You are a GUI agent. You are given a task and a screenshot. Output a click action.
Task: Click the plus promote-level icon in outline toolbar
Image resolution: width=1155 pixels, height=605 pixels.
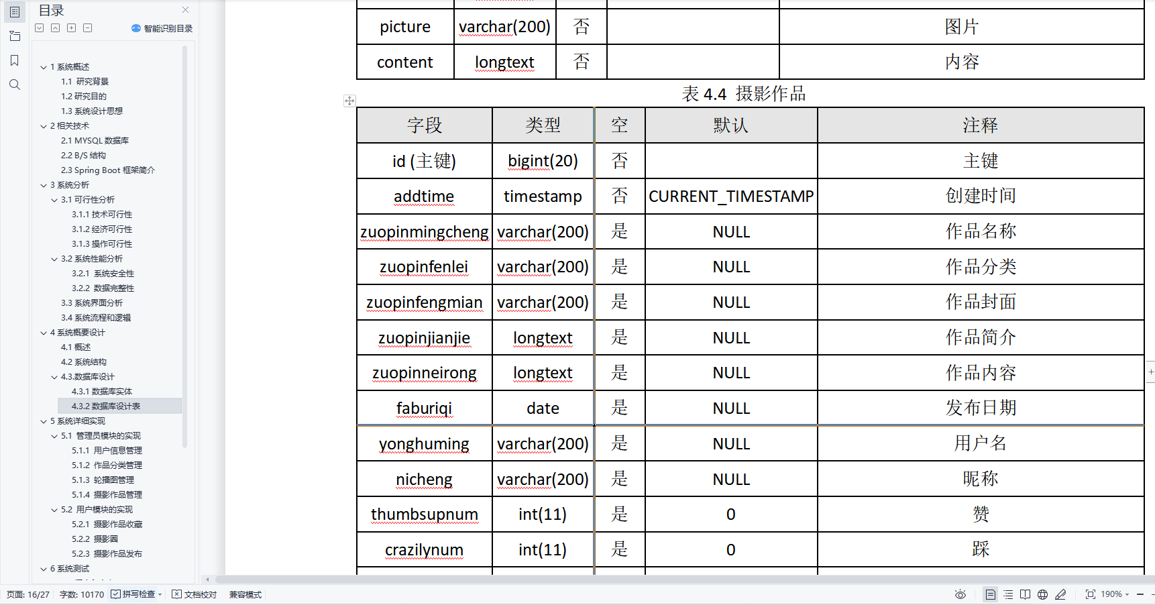[x=72, y=28]
